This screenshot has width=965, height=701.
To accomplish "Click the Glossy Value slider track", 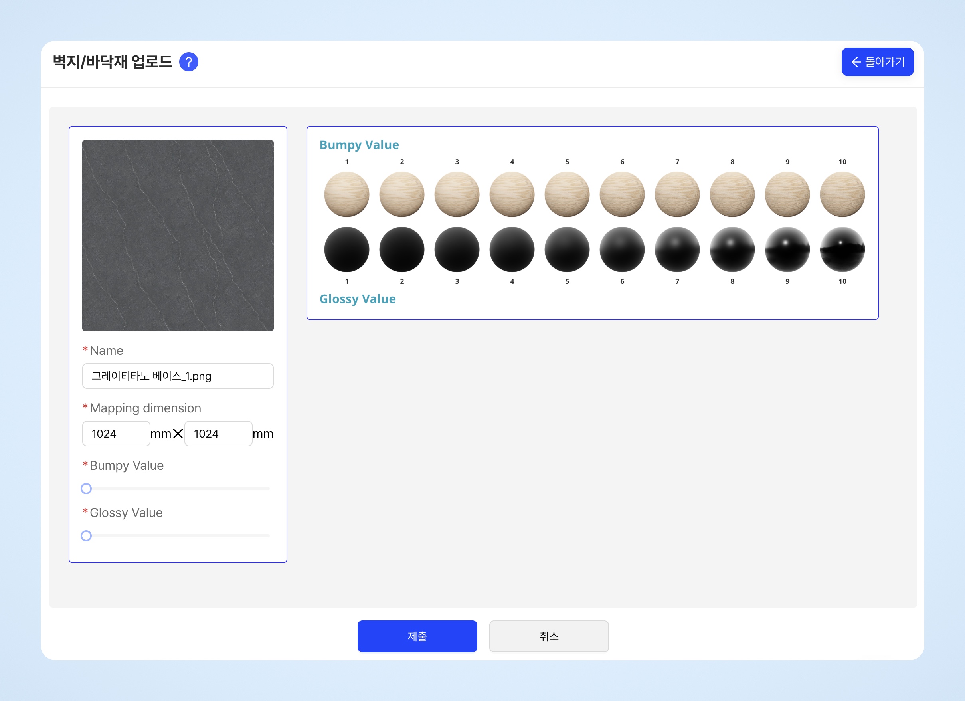I will [x=178, y=535].
